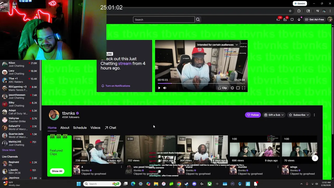Open the Twitch inbox with 6 badge
This screenshot has height=188, width=334.
tap(285, 19)
